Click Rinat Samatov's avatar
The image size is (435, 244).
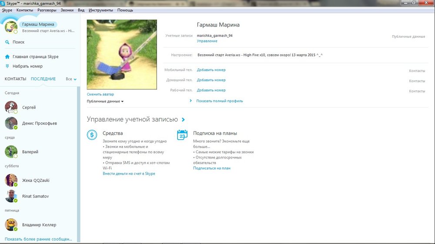point(11,196)
